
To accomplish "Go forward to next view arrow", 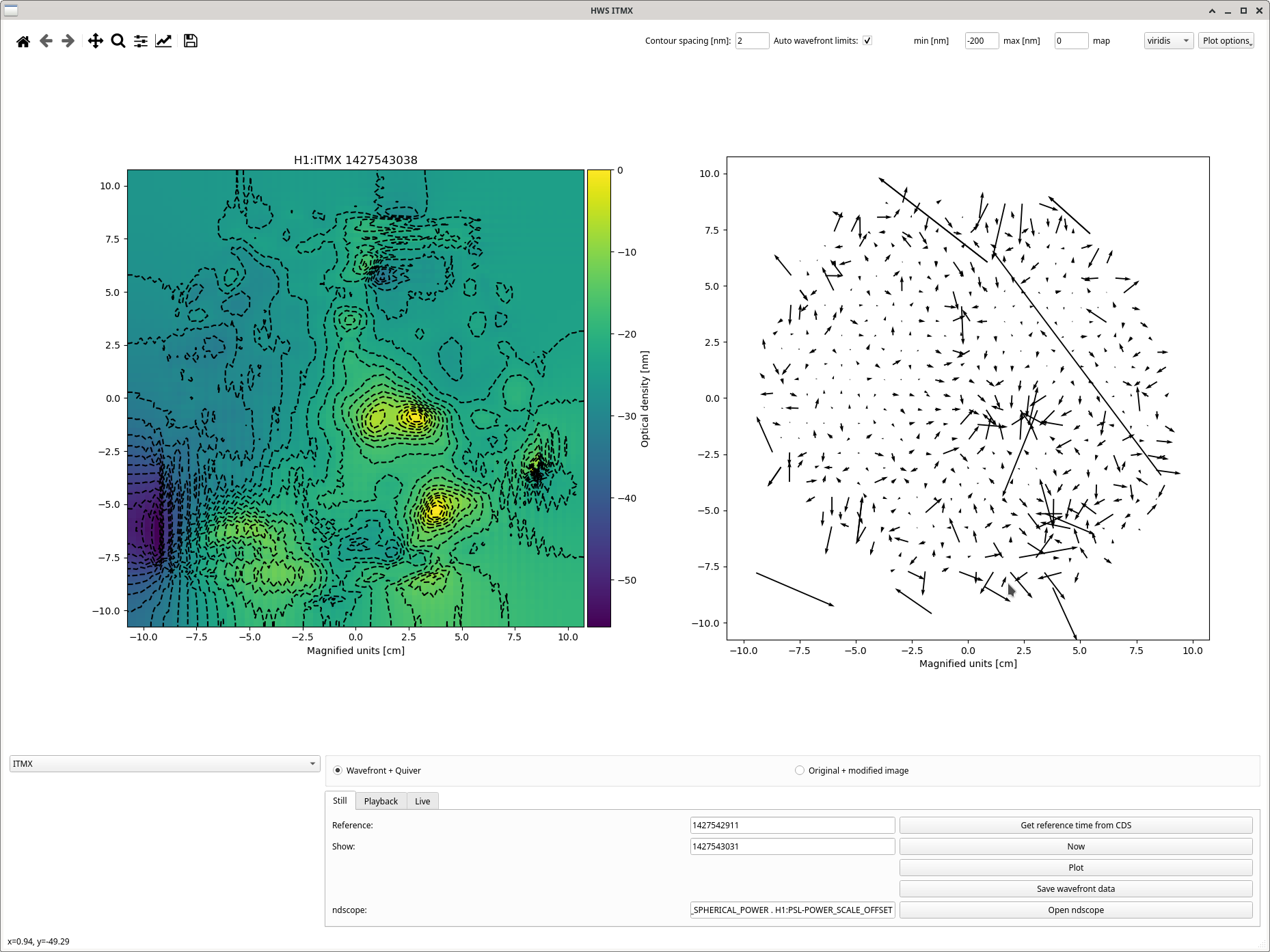I will click(x=68, y=41).
